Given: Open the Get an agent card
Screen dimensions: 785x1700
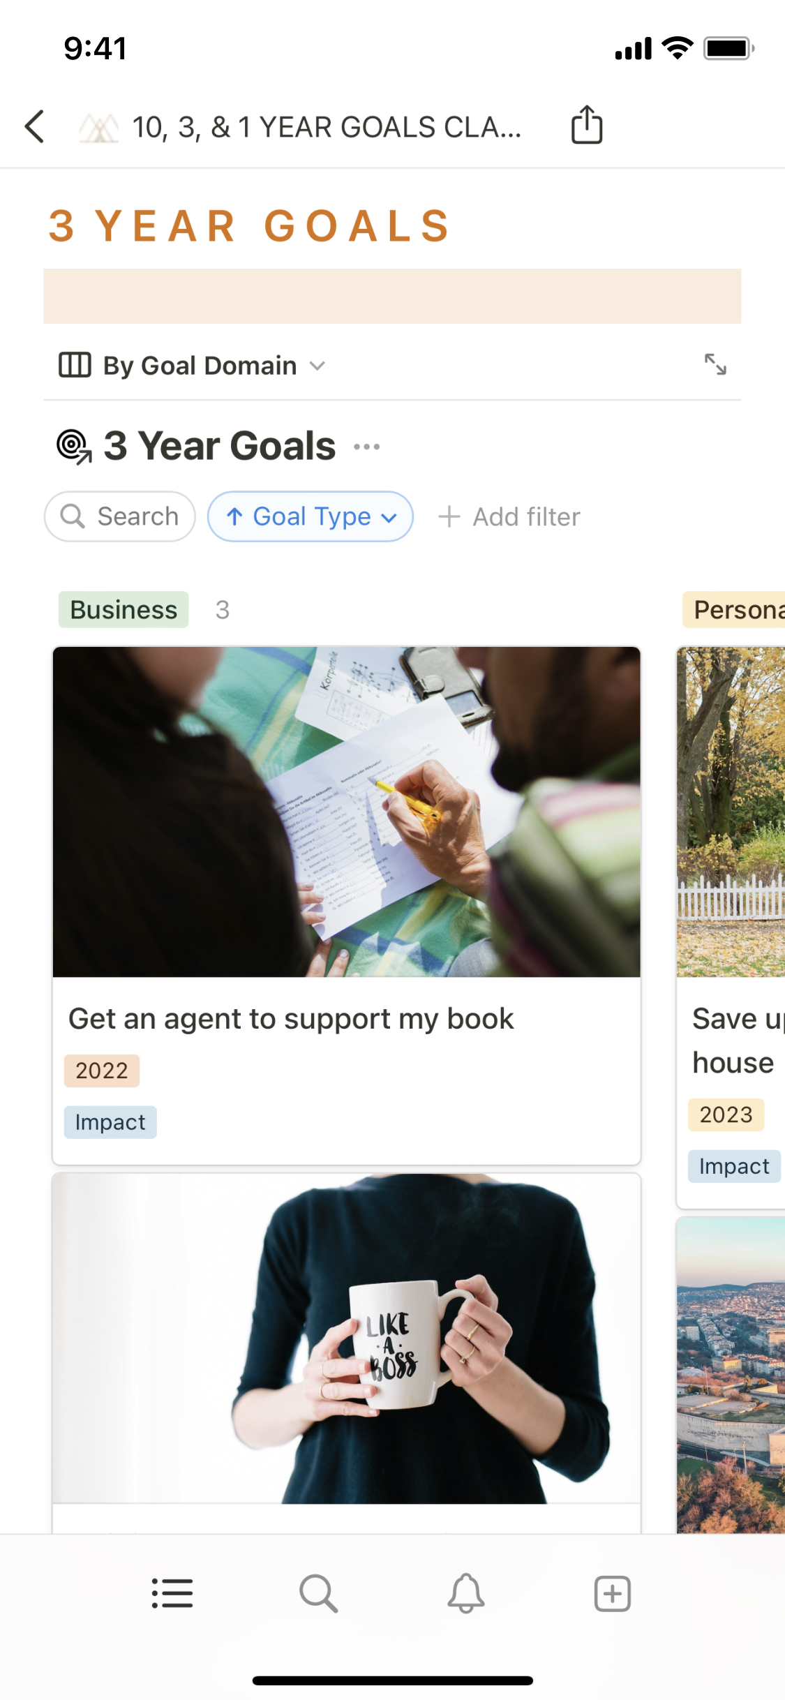Looking at the screenshot, I should [x=291, y=1019].
